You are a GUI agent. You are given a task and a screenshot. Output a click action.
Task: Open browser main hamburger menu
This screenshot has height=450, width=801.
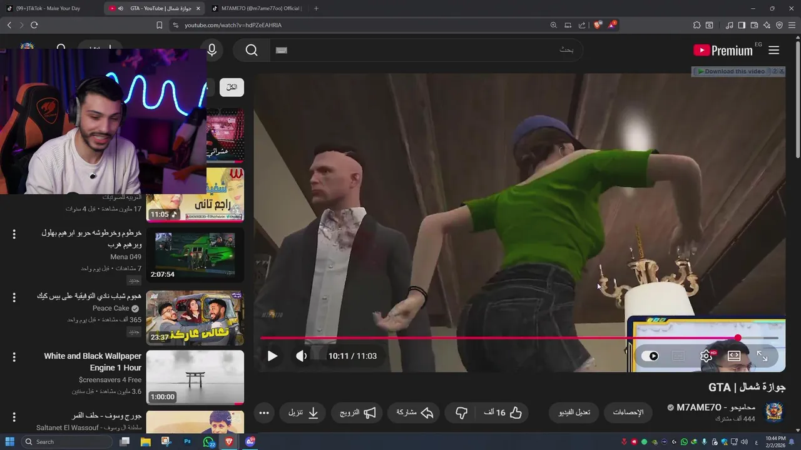(x=792, y=25)
